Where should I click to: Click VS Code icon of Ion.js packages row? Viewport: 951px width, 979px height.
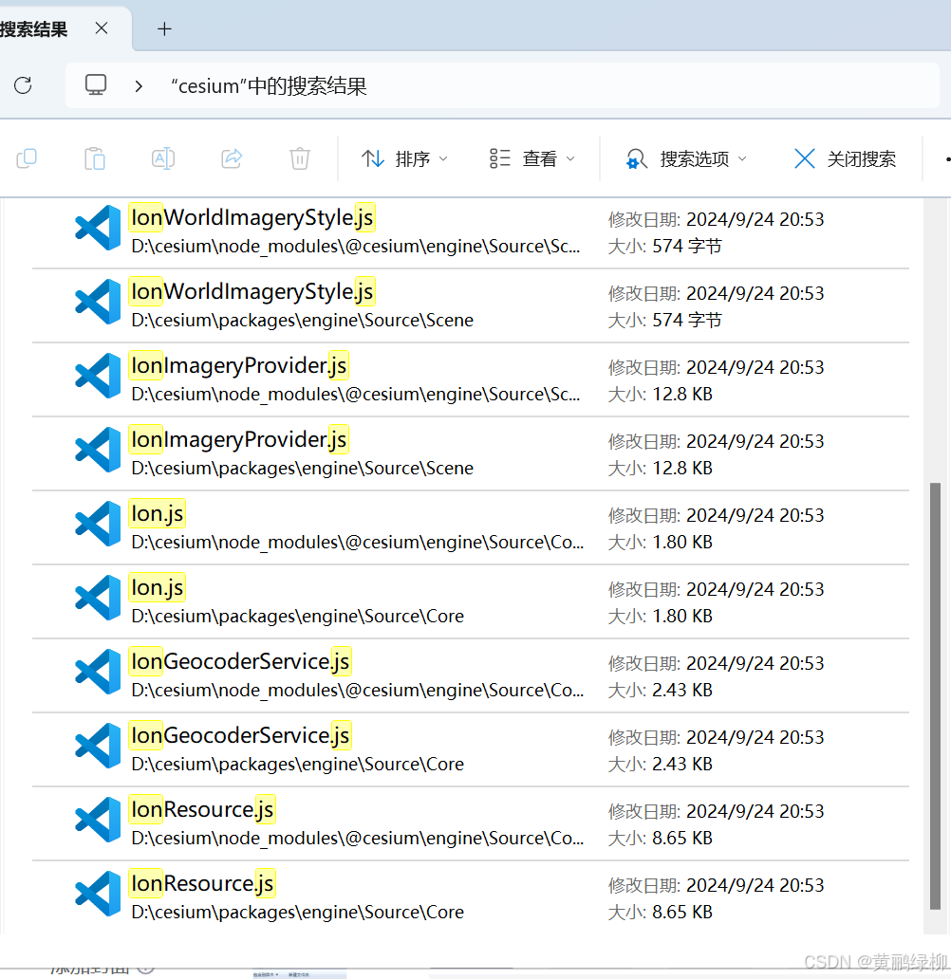point(98,598)
